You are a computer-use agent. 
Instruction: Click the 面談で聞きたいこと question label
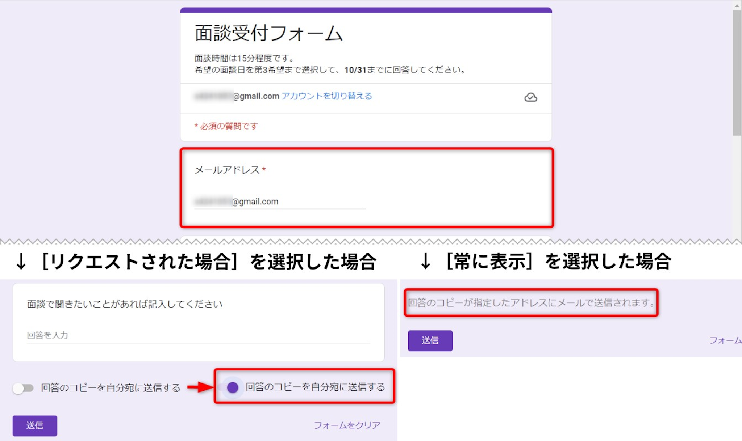coord(125,304)
